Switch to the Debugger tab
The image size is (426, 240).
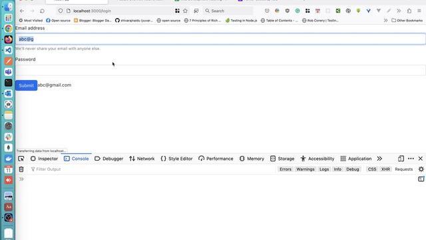[109, 159]
